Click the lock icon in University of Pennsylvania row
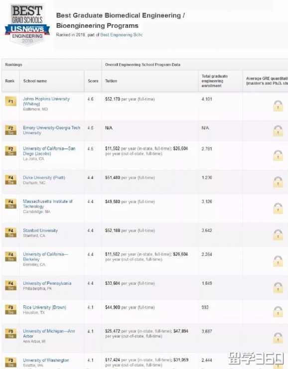 (x=278, y=287)
